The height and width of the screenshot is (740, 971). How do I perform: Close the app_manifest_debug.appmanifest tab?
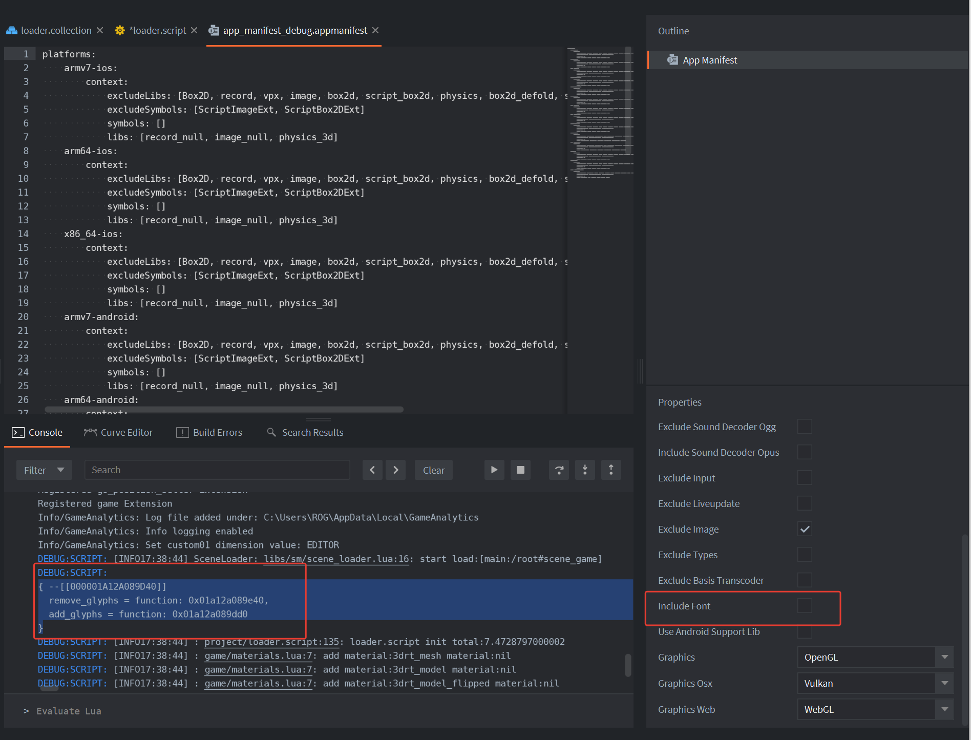point(375,30)
